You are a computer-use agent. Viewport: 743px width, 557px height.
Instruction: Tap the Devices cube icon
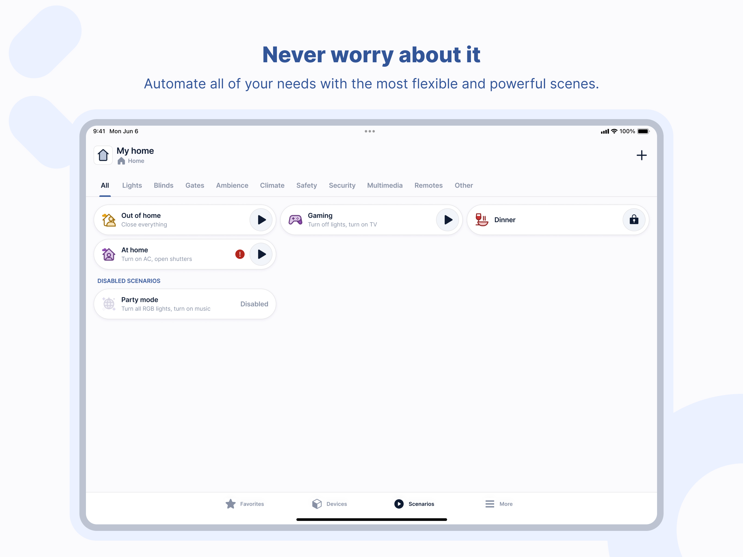[x=317, y=504]
